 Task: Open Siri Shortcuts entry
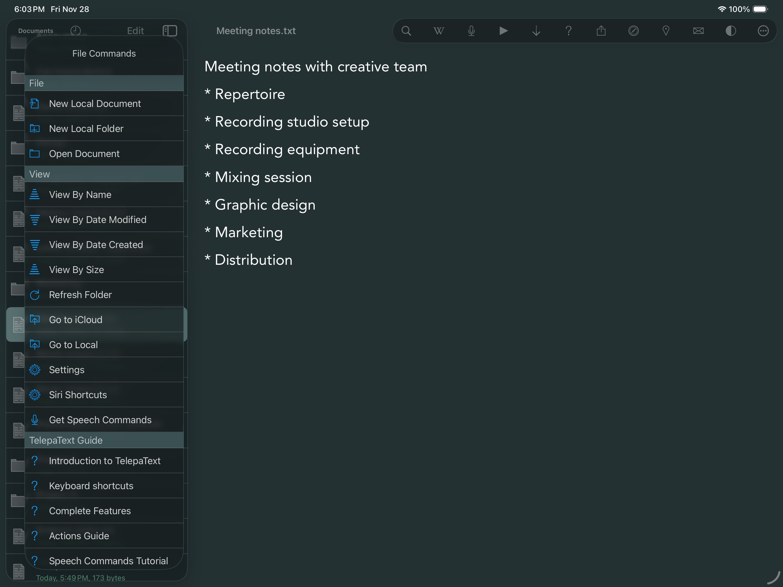pos(104,394)
